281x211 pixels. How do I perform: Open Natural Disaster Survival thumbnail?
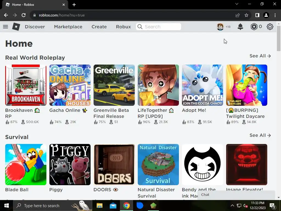pos(158,165)
